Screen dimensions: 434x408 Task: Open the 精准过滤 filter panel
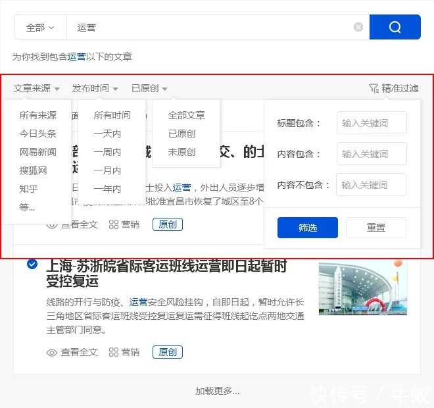pos(394,88)
